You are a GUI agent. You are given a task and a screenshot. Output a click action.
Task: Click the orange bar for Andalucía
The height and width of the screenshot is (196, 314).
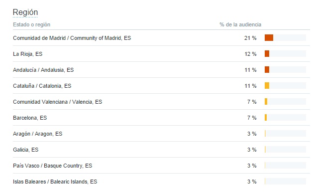[267, 70]
